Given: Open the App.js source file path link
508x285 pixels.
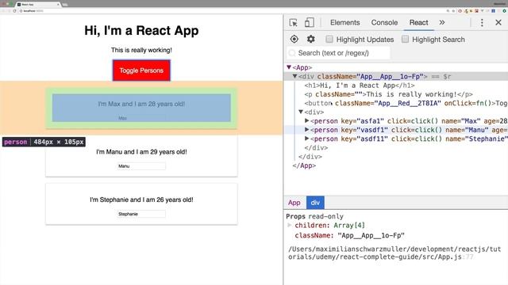Looking at the screenshot, I should 394,253.
